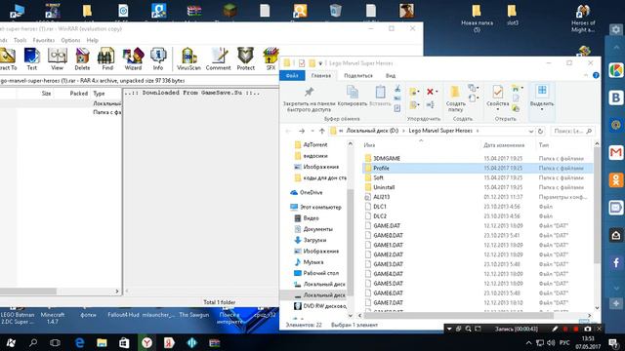Open the Favorites menu in WinRAR

[x=43, y=40]
